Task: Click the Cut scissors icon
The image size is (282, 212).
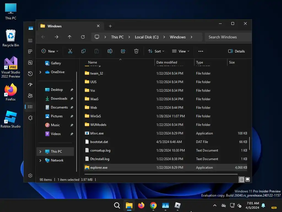Action: click(x=70, y=51)
